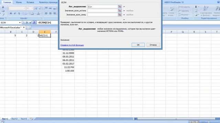Screen dimensions: 220x123
Task: Open the Разметка страницы ribbon tab
Action: 48,2
